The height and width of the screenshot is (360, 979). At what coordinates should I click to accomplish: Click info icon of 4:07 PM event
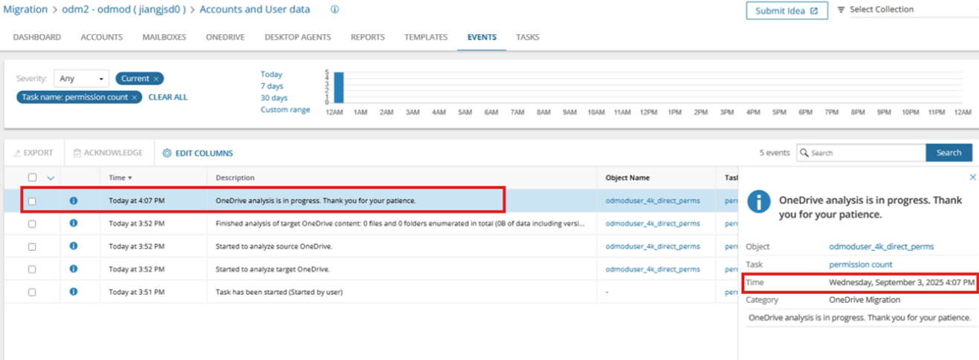click(x=74, y=200)
